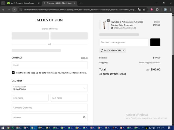
Task: Click the TOTAL SAVINGS tag icon
Action: coord(101,74)
